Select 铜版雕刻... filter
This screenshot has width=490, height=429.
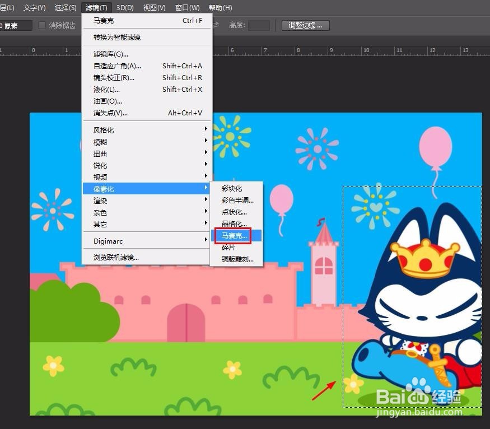(x=236, y=259)
